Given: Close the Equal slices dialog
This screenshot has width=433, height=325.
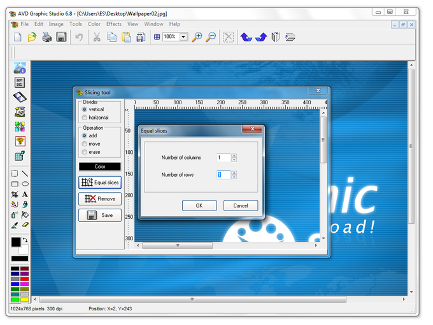Looking at the screenshot, I should coord(252,129).
